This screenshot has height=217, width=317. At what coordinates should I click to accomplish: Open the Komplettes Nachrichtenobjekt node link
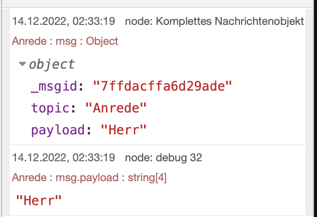point(214,21)
